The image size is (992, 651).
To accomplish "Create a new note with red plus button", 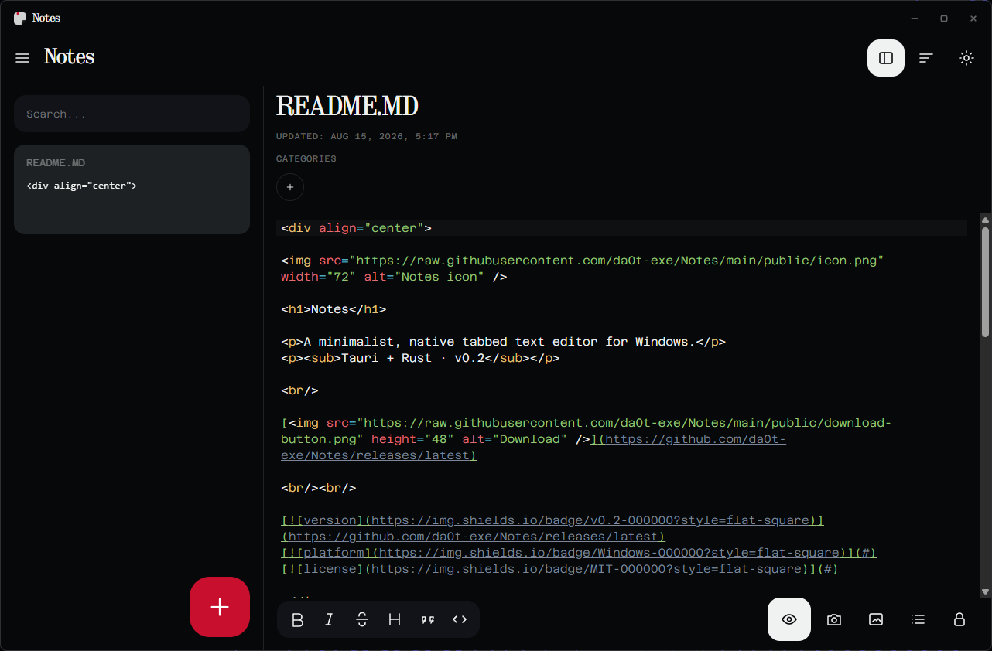I will [x=220, y=607].
